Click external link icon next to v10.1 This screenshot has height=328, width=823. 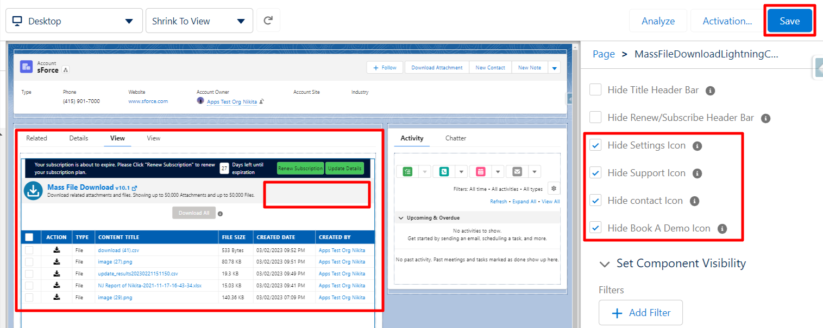134,188
